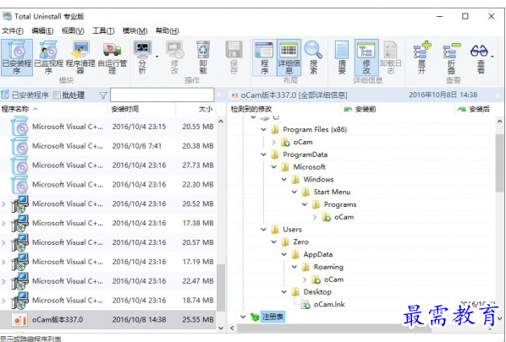Open the 帮助(H) menu

pos(167,31)
